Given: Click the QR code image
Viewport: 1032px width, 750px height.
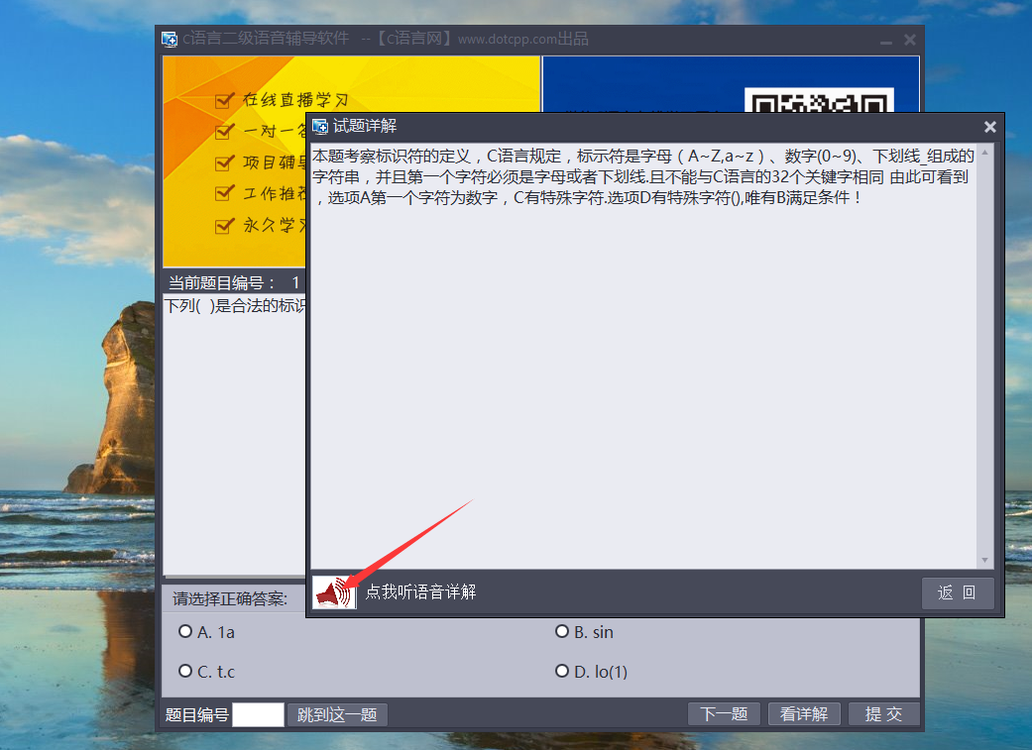Looking at the screenshot, I should 818,102.
